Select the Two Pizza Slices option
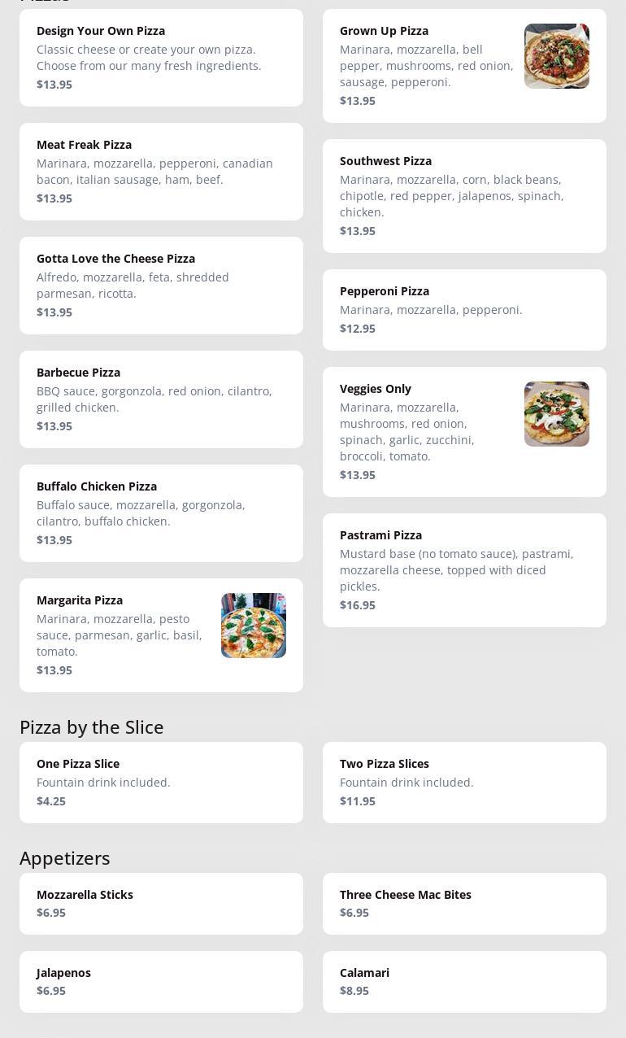The image size is (626, 1038). 464,783
